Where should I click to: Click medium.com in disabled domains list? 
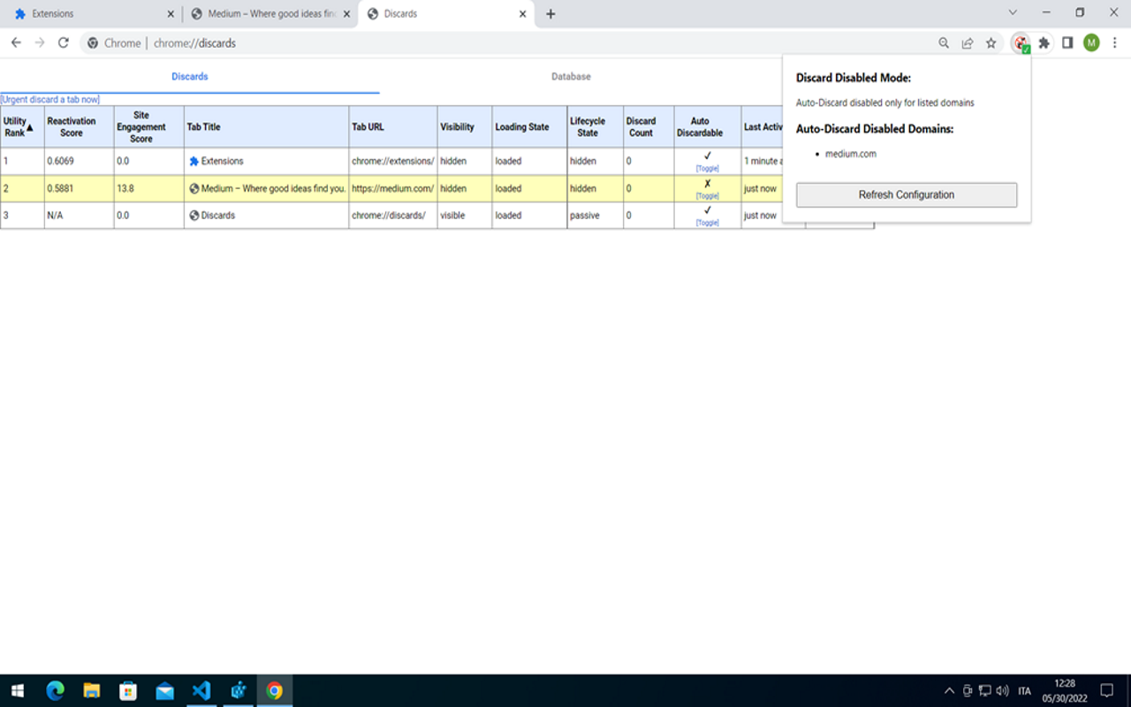coord(850,154)
